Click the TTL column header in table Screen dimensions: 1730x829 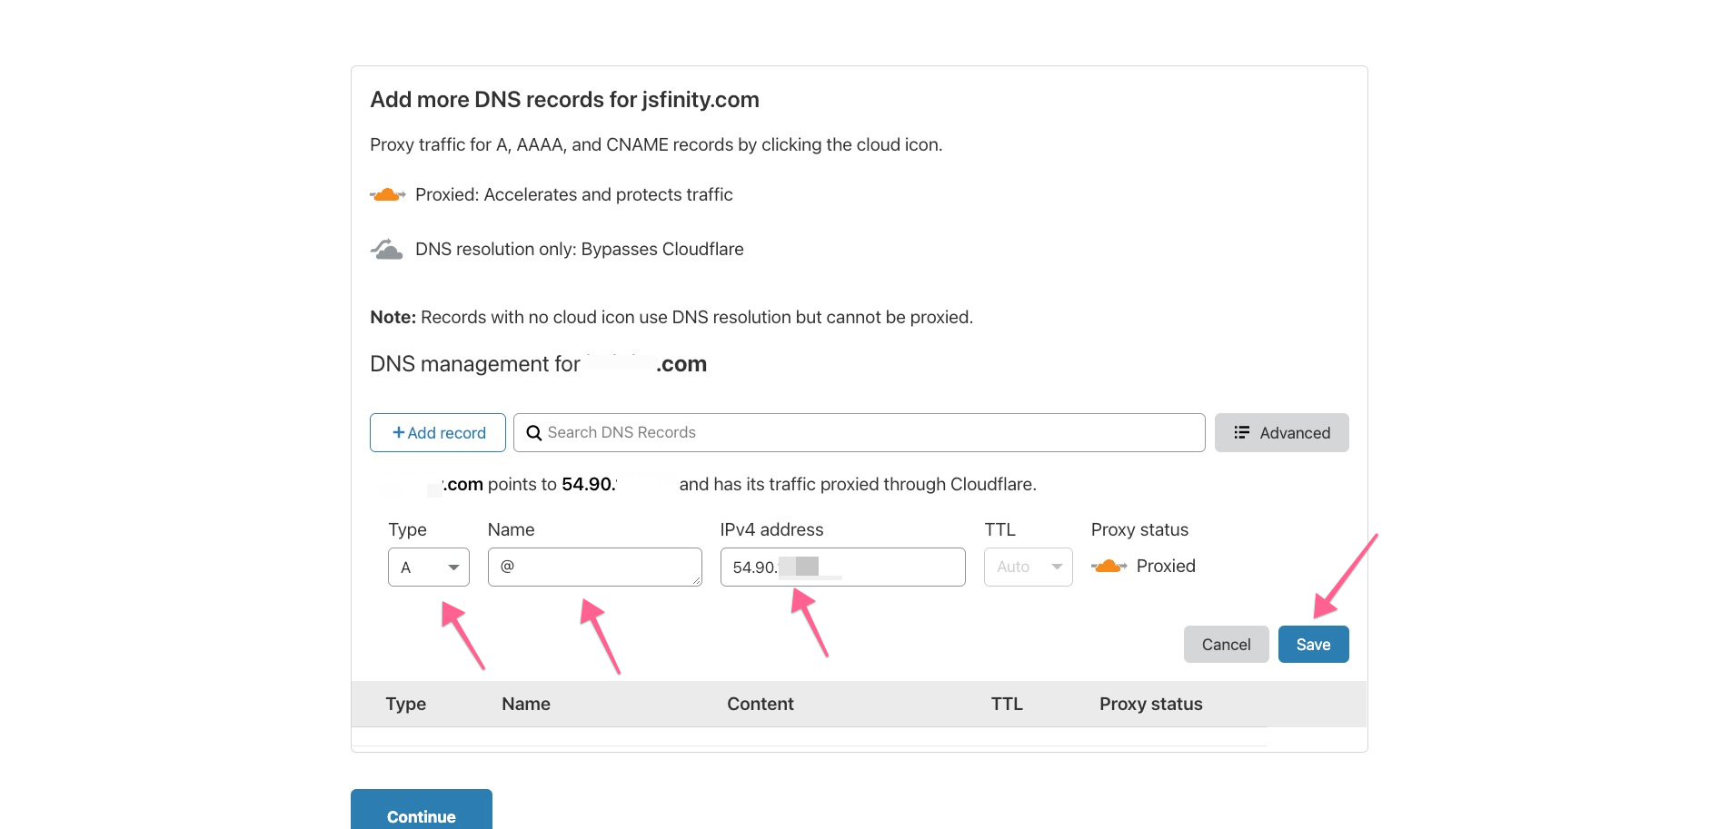click(x=1007, y=705)
